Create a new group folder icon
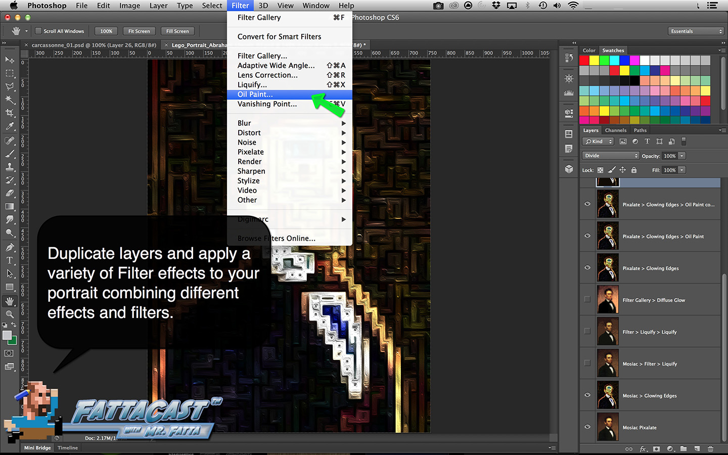This screenshot has height=455, width=728. 684,449
